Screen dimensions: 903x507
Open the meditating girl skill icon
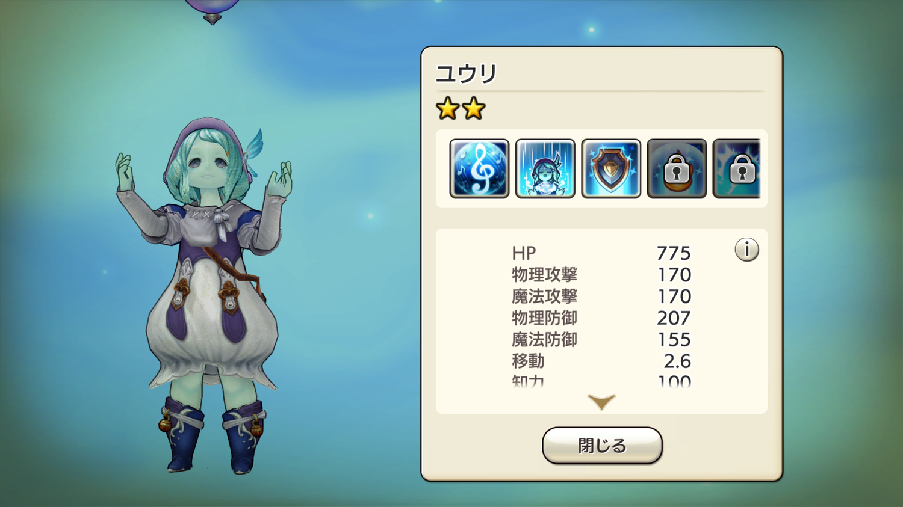coord(545,168)
